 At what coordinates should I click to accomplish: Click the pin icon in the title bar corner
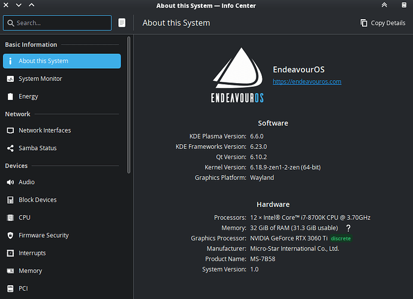(x=404, y=5)
